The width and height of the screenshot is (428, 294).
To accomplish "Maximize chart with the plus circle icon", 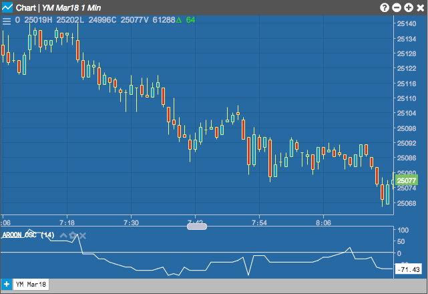I will (x=409, y=7).
